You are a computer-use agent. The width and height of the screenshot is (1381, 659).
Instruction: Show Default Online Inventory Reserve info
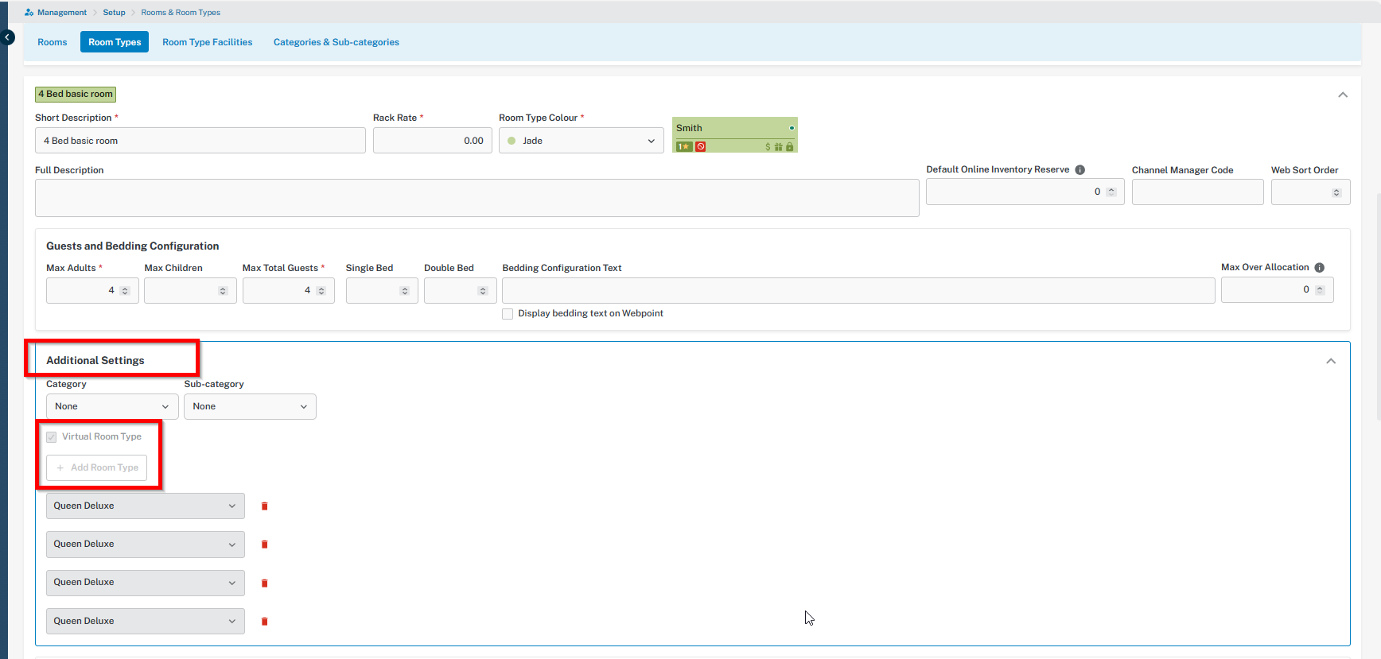[x=1080, y=170]
